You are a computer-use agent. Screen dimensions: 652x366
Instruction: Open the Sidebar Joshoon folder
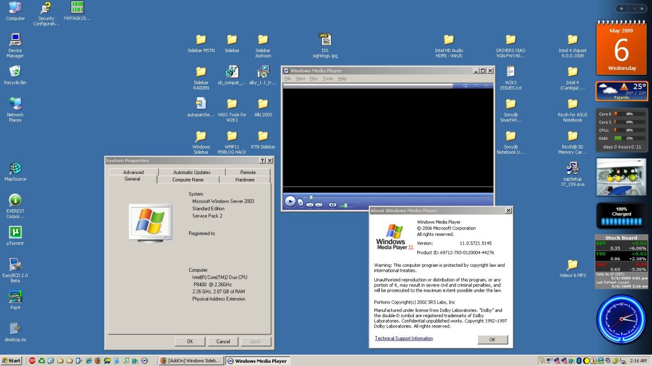[263, 46]
